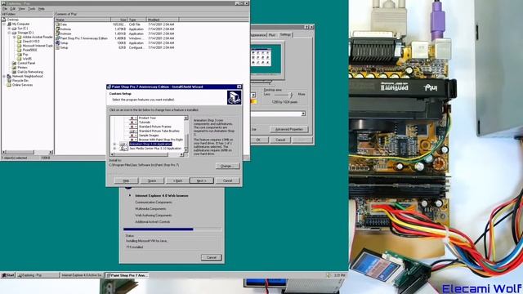Open the File menu in Explorer
Screen dimensions: 523x294
(5, 9)
